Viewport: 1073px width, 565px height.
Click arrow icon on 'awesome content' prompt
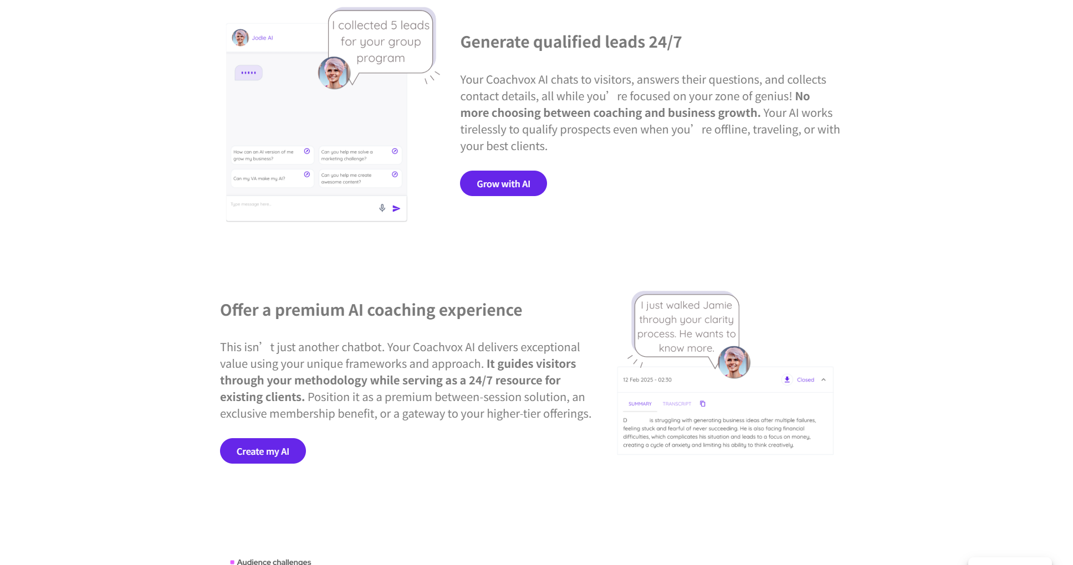pyautogui.click(x=395, y=174)
